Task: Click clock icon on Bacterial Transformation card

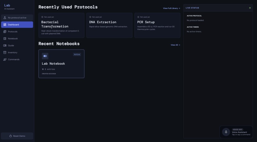Action: pos(42,17)
